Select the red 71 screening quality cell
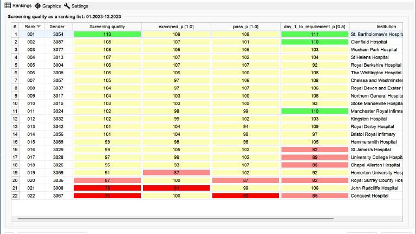Viewport: 416px width, 234px height. 107,196
